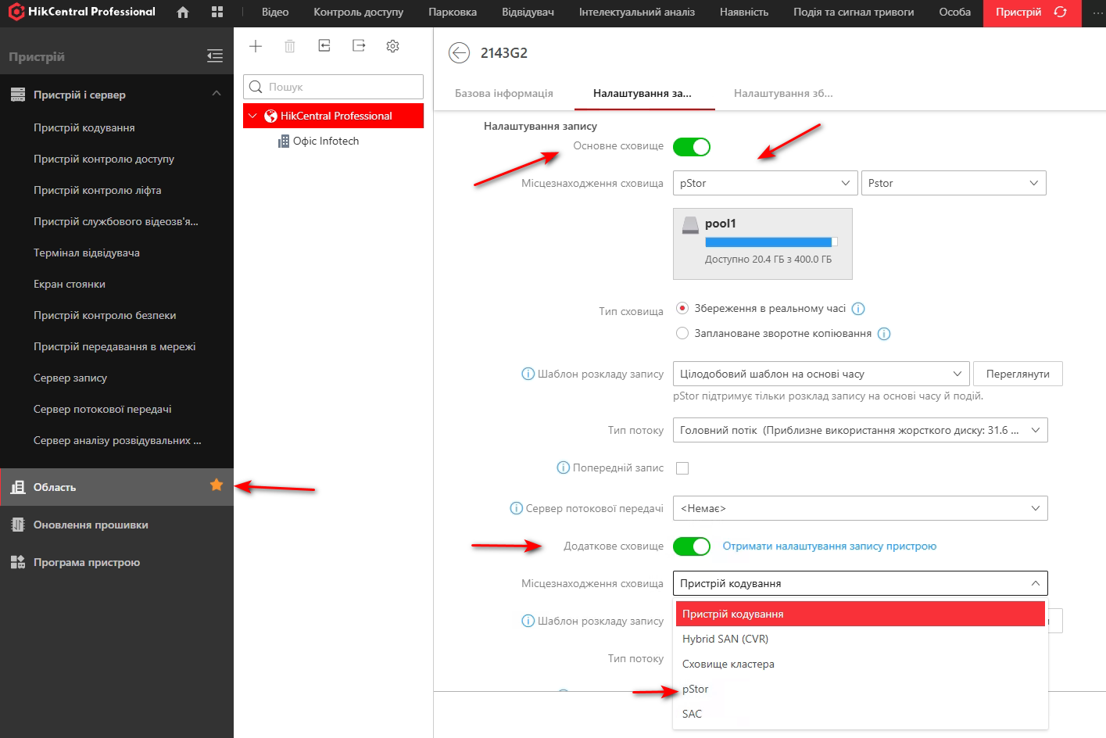Viewport: 1106px width, 738px height.
Task: Enable the Попередній запис checkbox
Action: [x=682, y=468]
